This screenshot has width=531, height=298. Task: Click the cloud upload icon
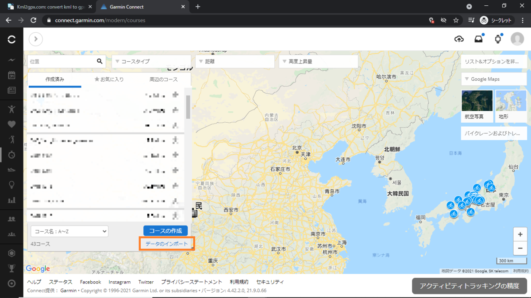[459, 39]
